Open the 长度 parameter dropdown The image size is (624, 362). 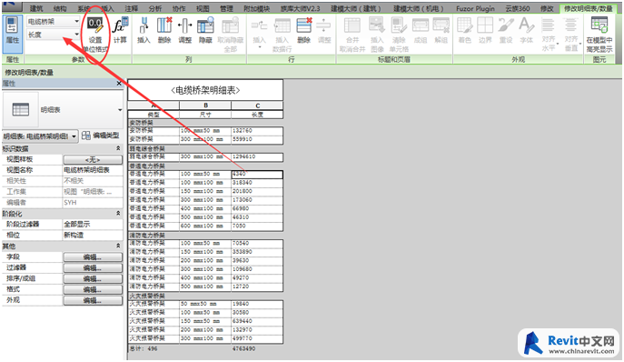(x=77, y=35)
